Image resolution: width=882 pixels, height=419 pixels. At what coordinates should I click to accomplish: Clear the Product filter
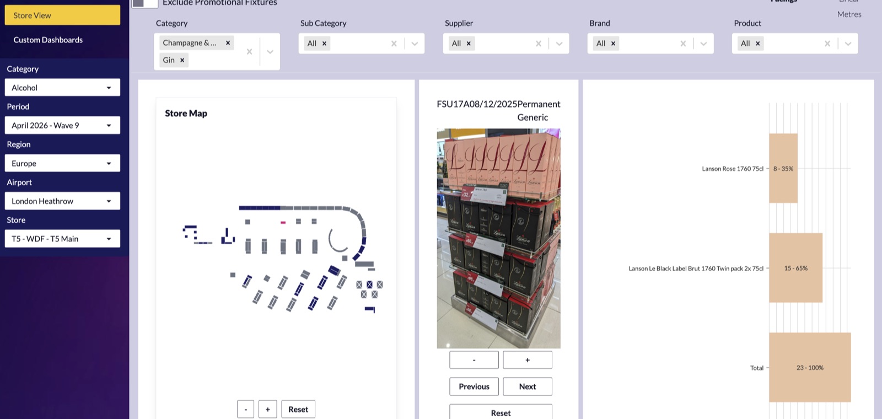pos(827,44)
